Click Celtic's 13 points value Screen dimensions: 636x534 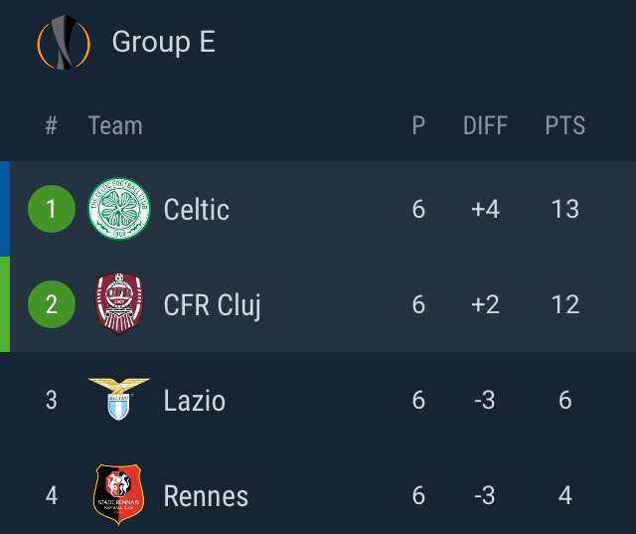[565, 210]
